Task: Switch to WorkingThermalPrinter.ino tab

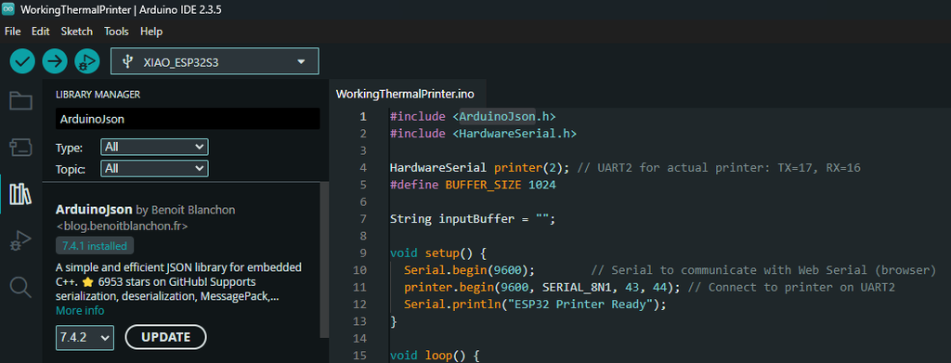Action: [405, 94]
